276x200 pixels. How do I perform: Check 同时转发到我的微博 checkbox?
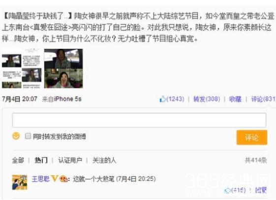point(28,136)
